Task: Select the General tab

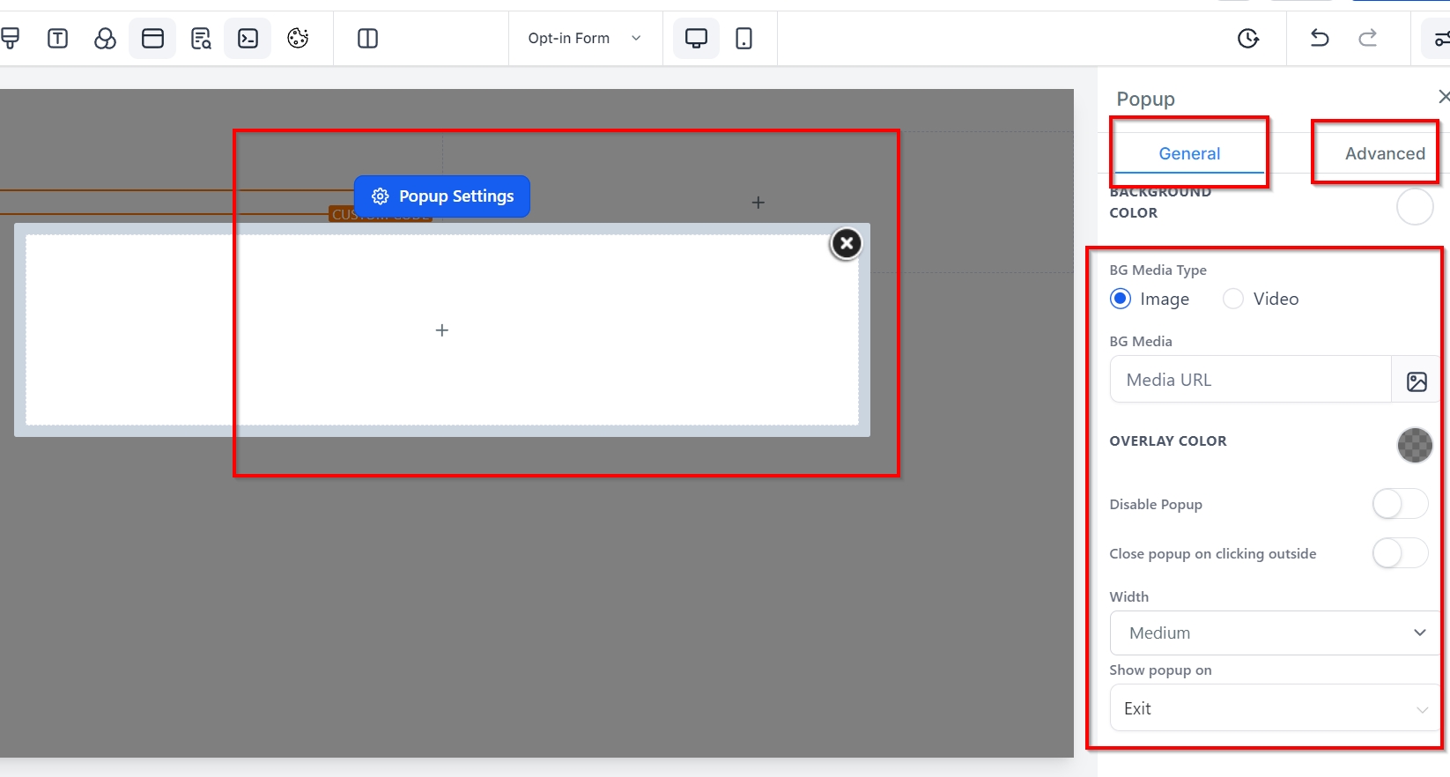Action: (x=1189, y=153)
